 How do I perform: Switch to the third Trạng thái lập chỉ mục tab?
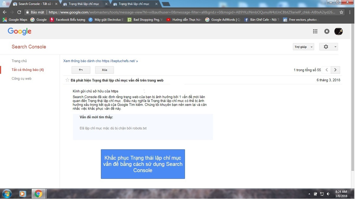[135, 4]
